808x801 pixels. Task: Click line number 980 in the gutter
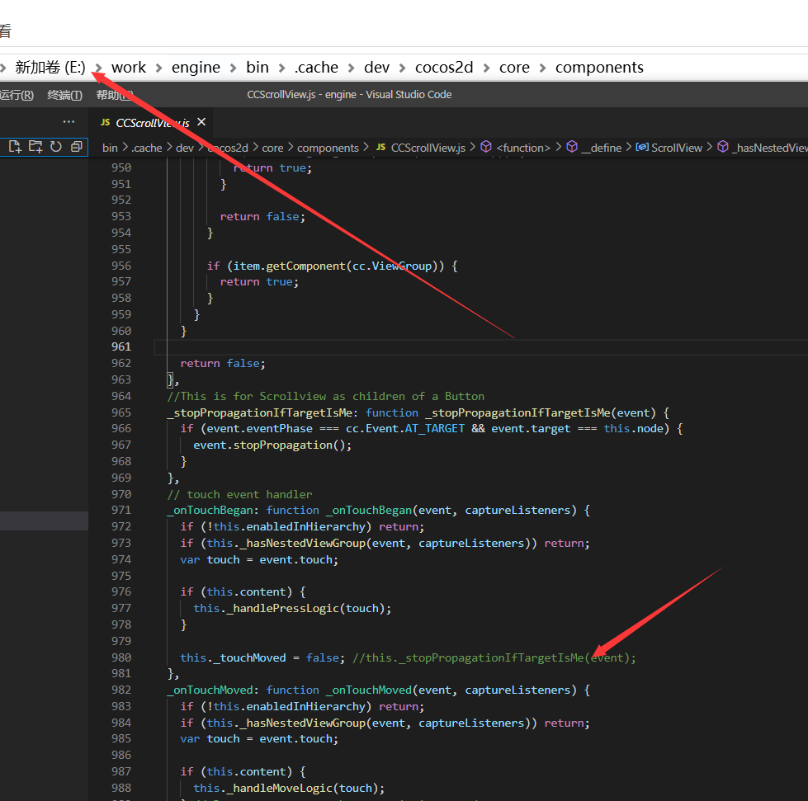click(x=121, y=657)
